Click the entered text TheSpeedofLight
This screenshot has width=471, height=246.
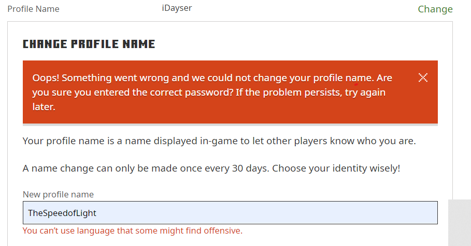coord(62,213)
